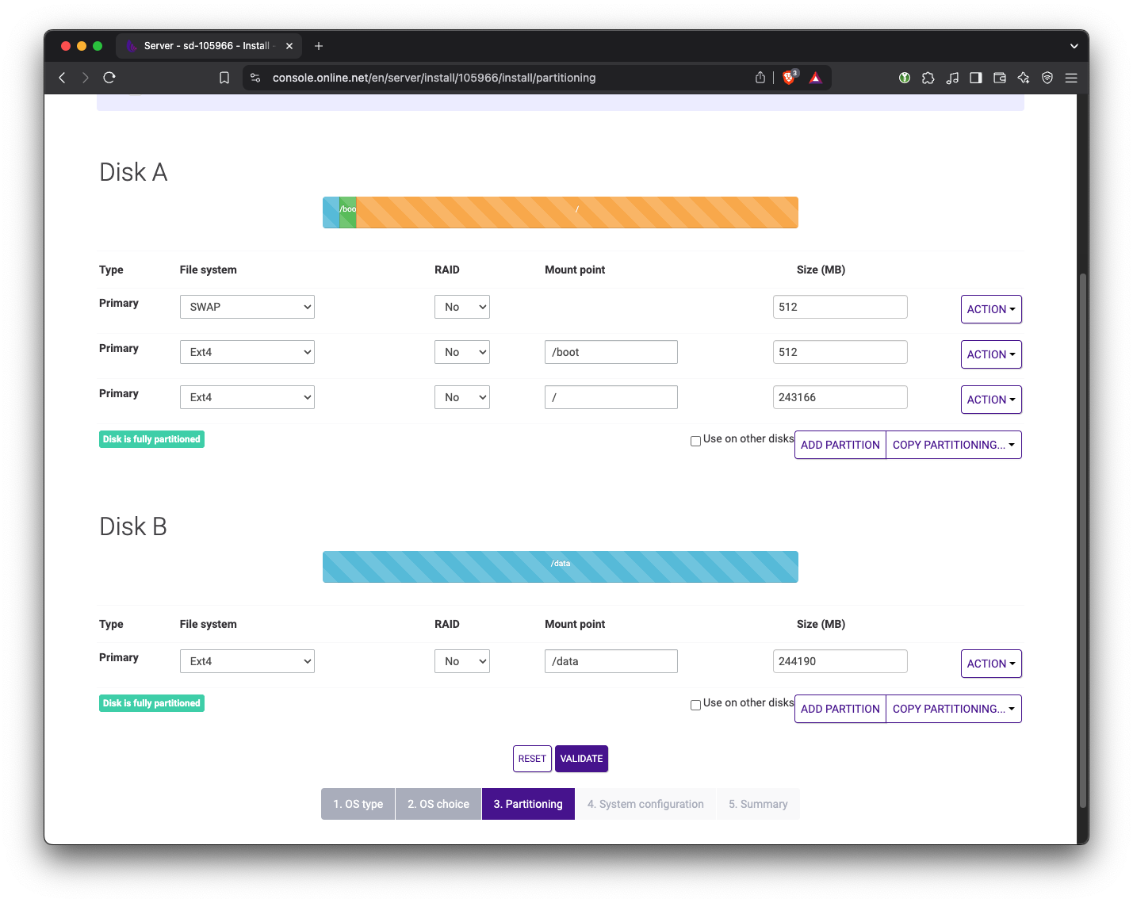Open the browser extensions puzzle icon

click(928, 78)
